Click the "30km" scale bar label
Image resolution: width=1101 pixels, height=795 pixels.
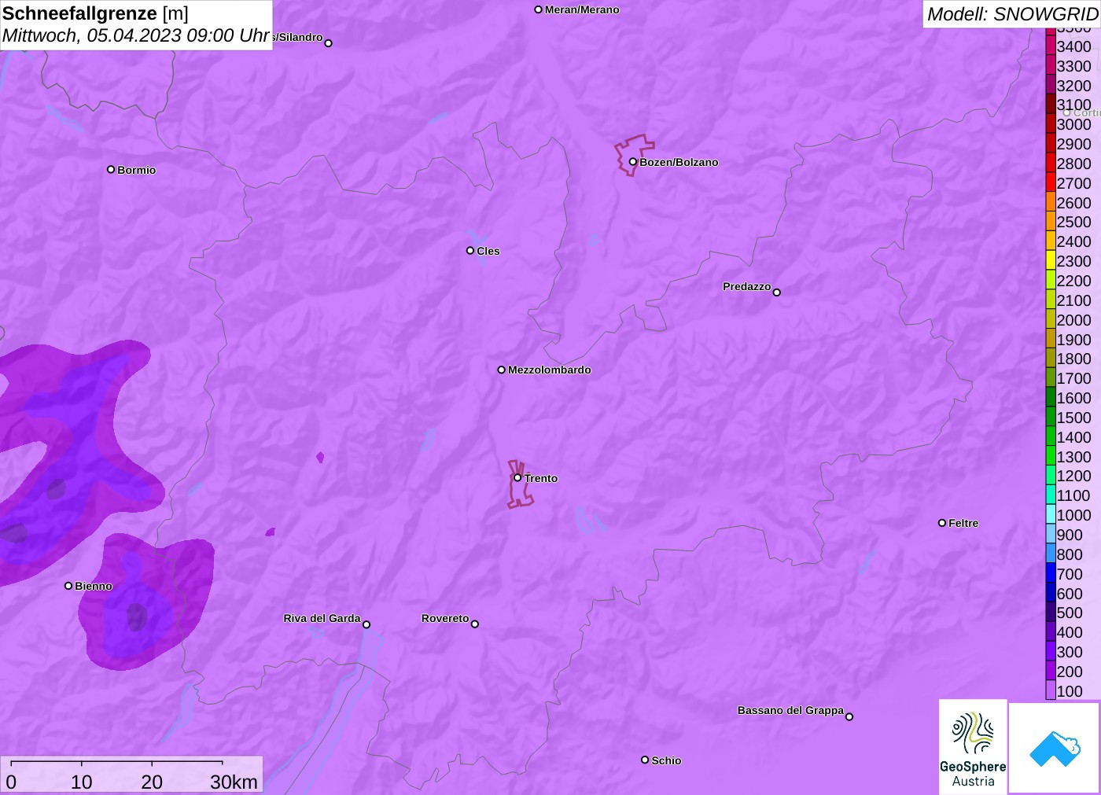tap(234, 782)
